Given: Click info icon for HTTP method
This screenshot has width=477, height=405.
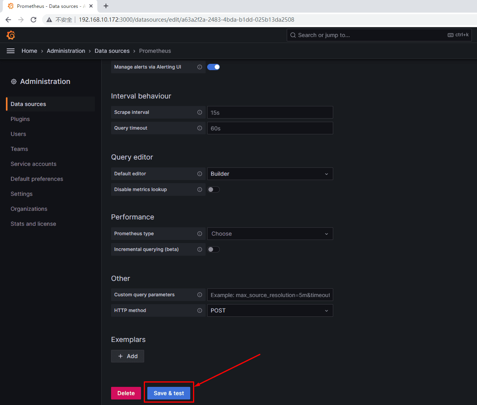Looking at the screenshot, I should 200,310.
